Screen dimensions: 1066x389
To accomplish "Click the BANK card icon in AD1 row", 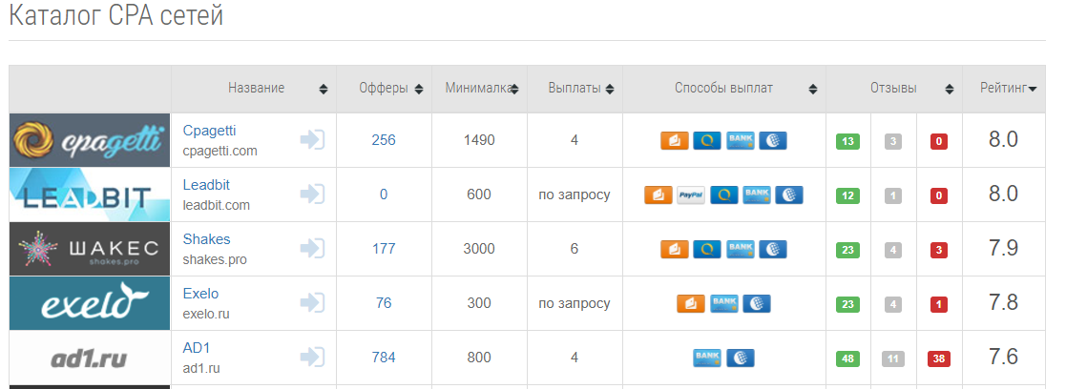I will click(x=707, y=358).
